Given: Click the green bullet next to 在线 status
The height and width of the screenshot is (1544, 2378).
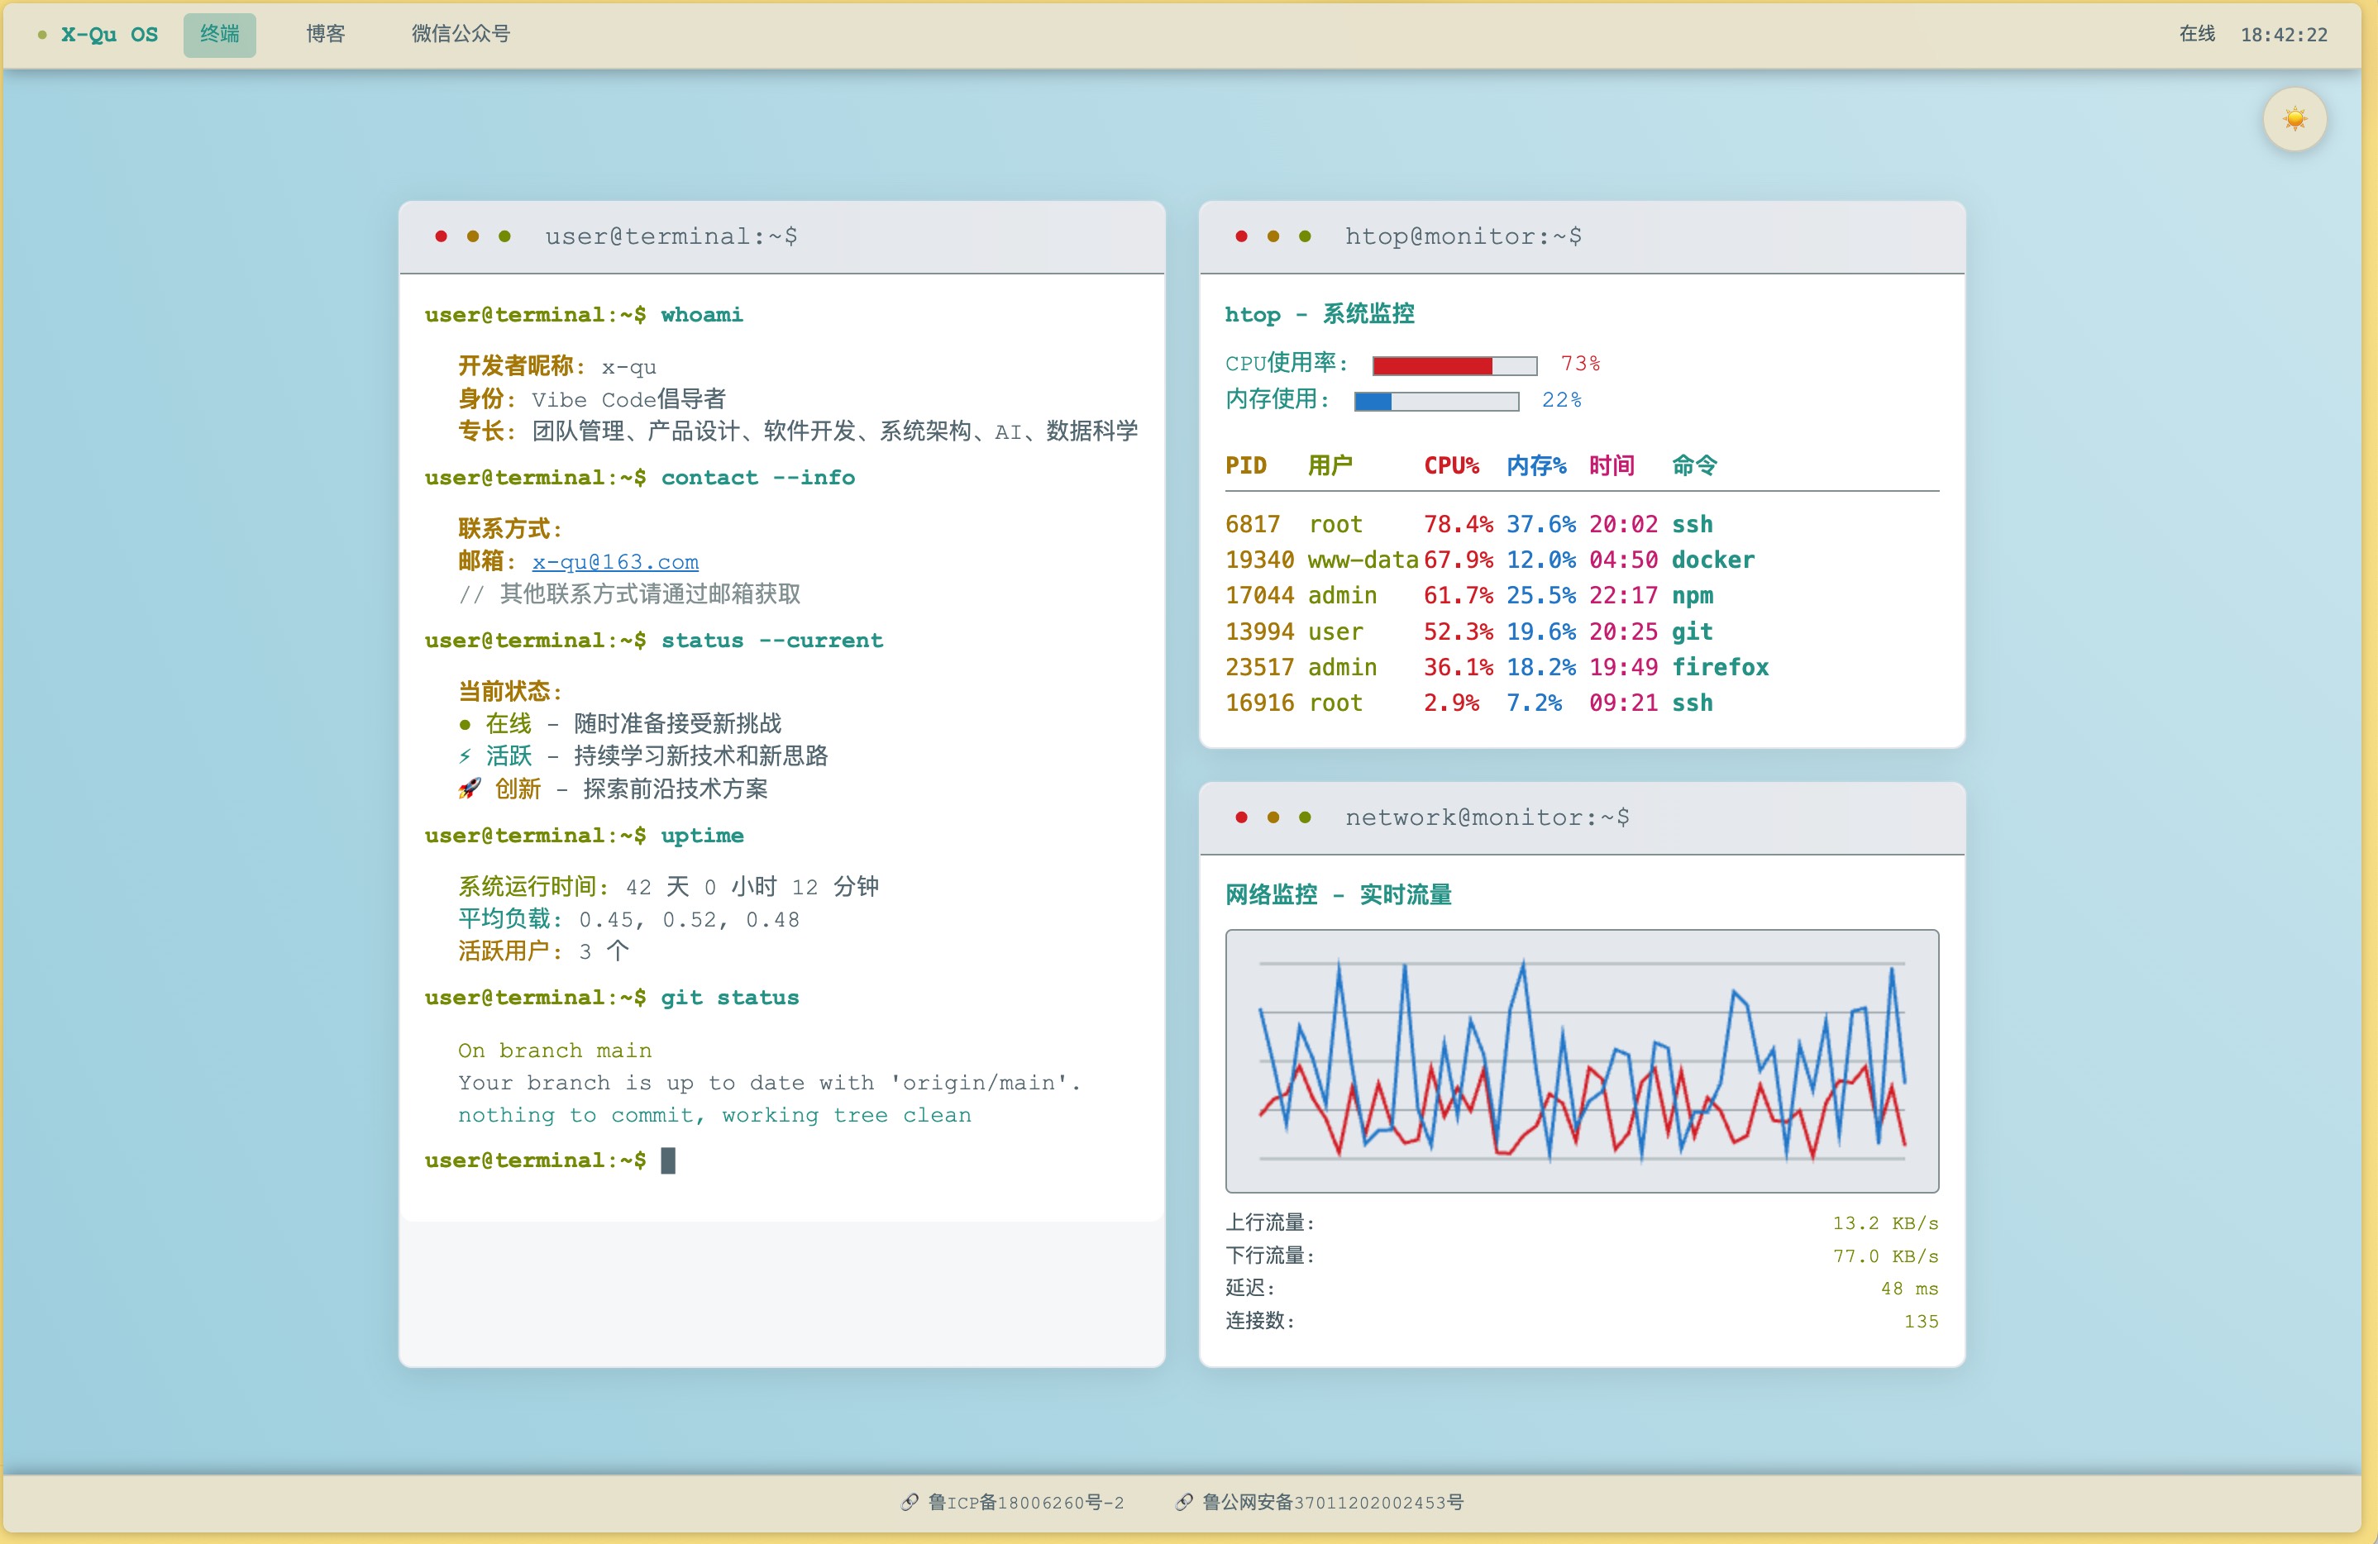Looking at the screenshot, I should click(465, 724).
